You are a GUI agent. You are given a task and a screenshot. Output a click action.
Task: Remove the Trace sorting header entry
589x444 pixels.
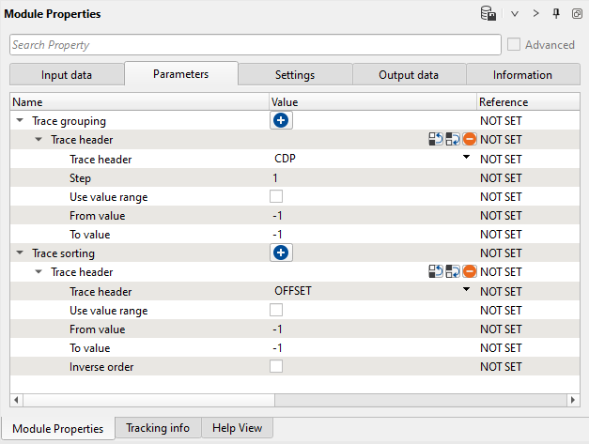pos(470,271)
